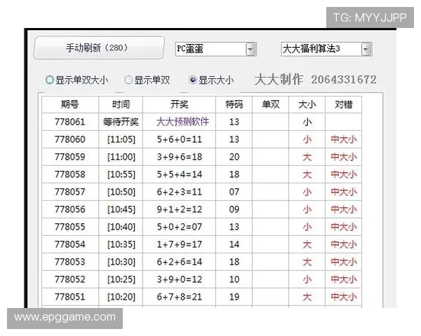
Task: Select issue number 778058 cell
Action: 70,174
